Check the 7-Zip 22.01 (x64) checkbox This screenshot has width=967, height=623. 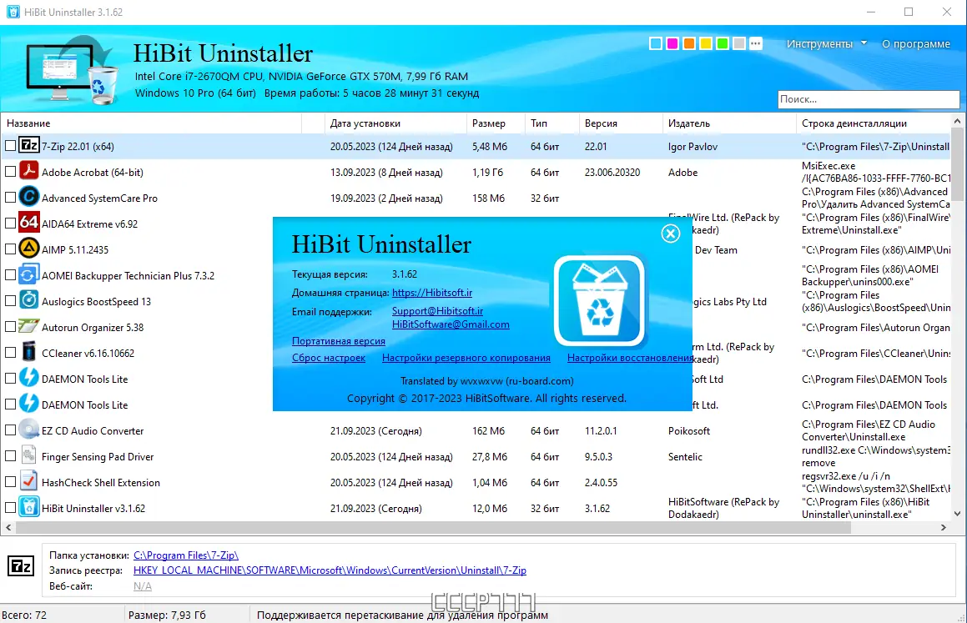pyautogui.click(x=11, y=146)
